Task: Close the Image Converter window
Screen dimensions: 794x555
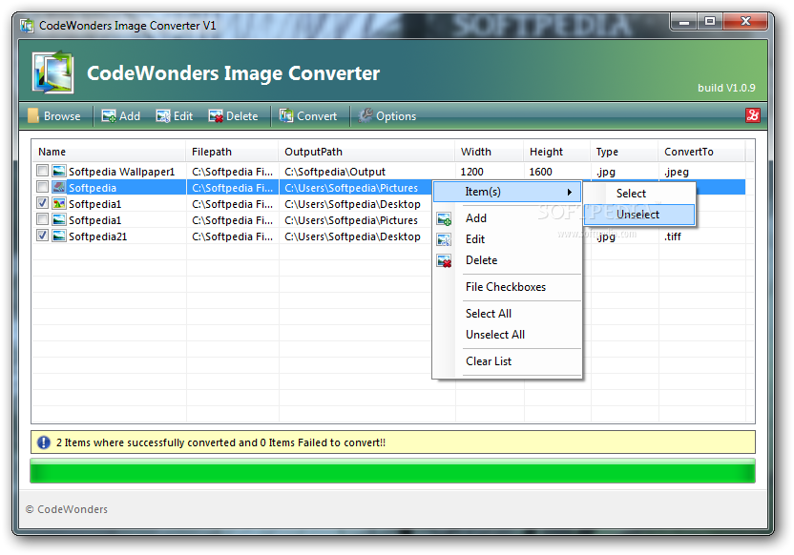Action: [745, 21]
